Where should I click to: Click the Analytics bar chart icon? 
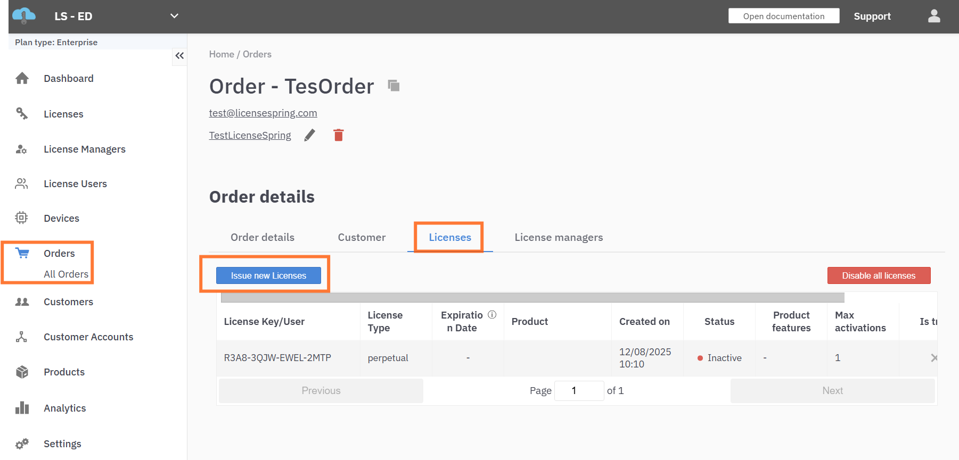(x=22, y=408)
